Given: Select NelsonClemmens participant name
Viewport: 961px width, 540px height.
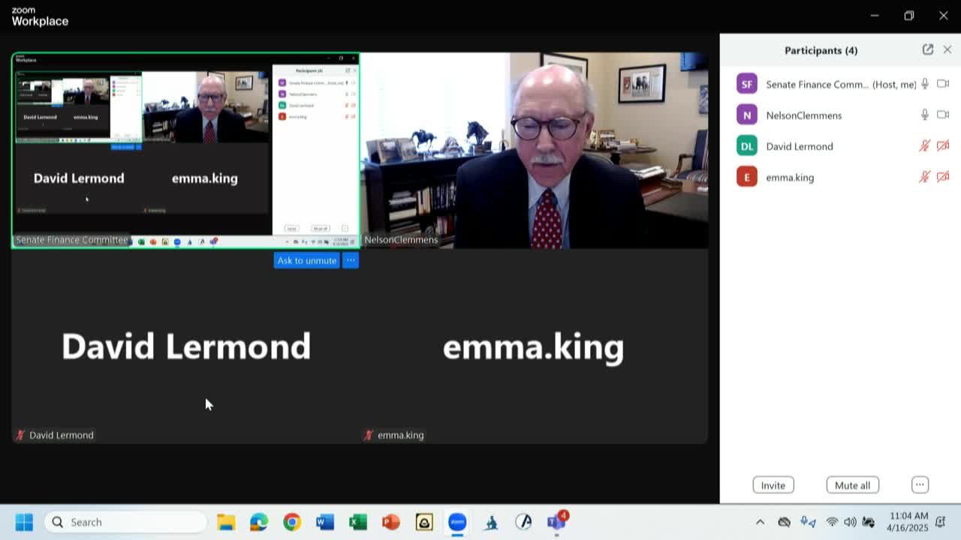Looking at the screenshot, I should tap(803, 115).
